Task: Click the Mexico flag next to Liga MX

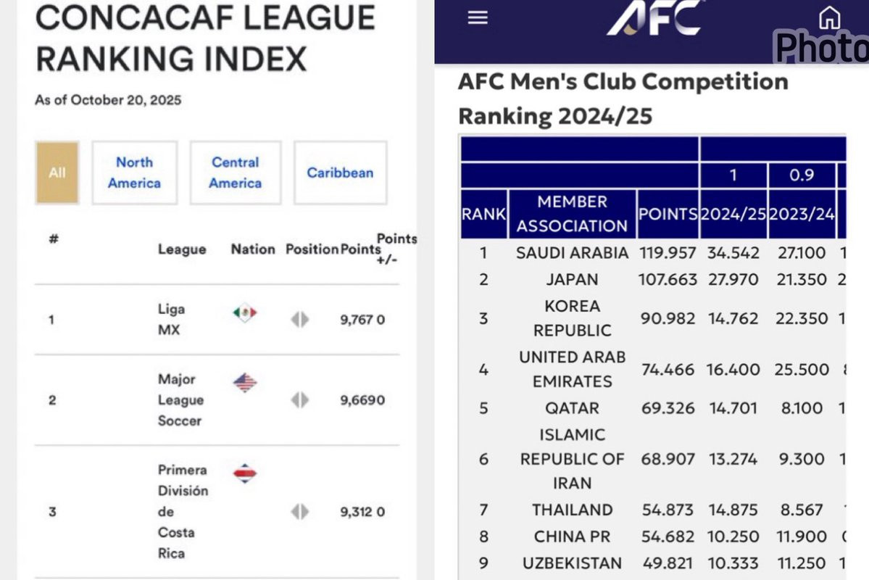Action: coord(244,313)
